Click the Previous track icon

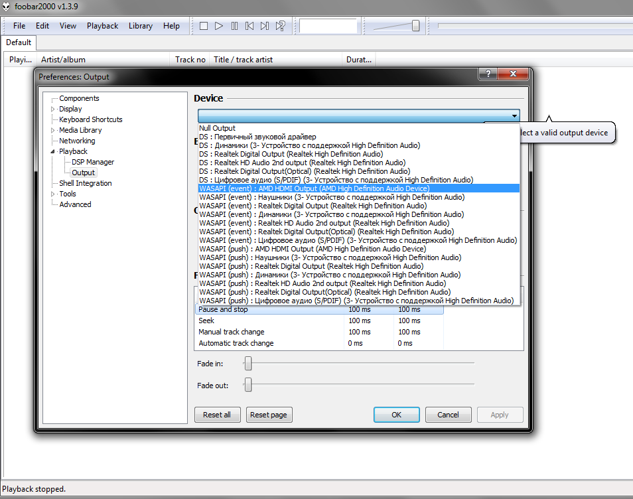(x=249, y=26)
